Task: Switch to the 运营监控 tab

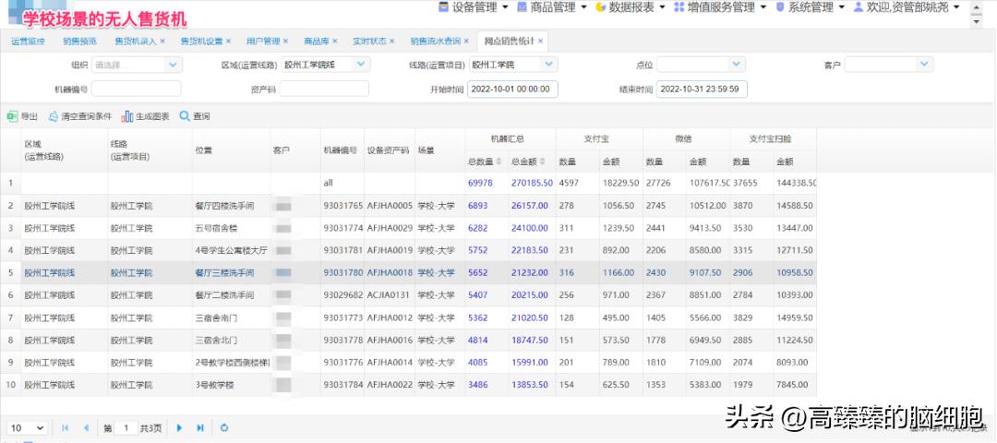Action: (x=28, y=42)
